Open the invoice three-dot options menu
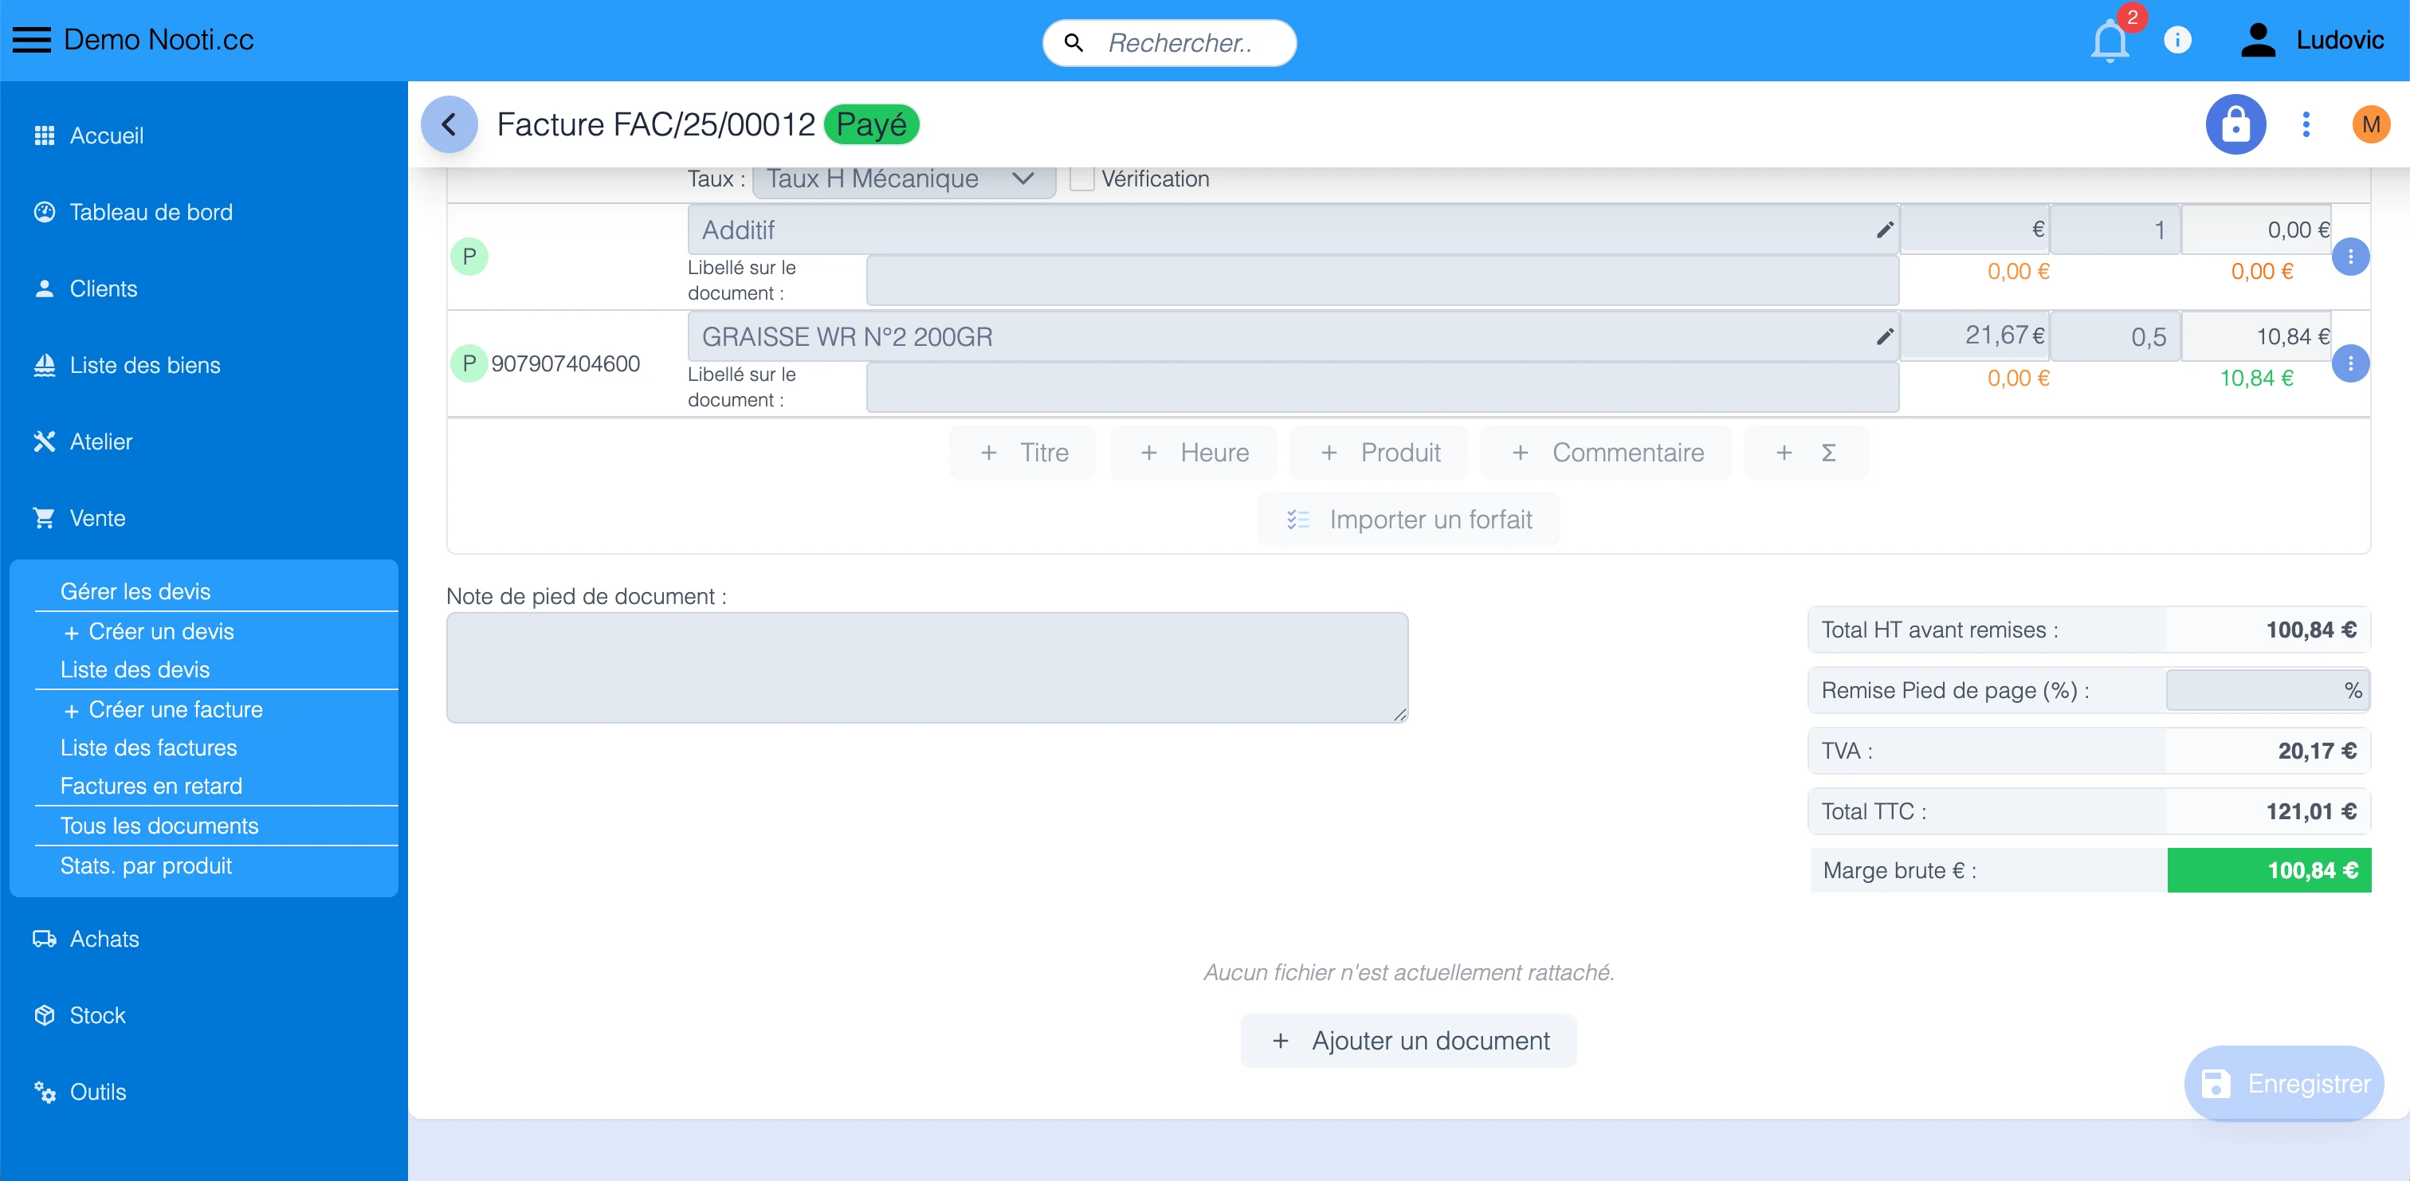This screenshot has height=1181, width=2410. pyautogui.click(x=2306, y=124)
